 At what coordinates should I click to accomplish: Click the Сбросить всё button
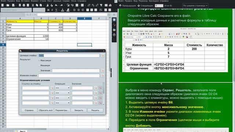[46, 110]
